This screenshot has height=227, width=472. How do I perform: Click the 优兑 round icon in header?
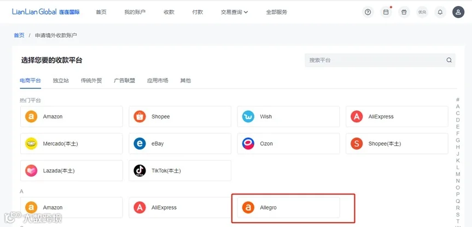pos(422,13)
